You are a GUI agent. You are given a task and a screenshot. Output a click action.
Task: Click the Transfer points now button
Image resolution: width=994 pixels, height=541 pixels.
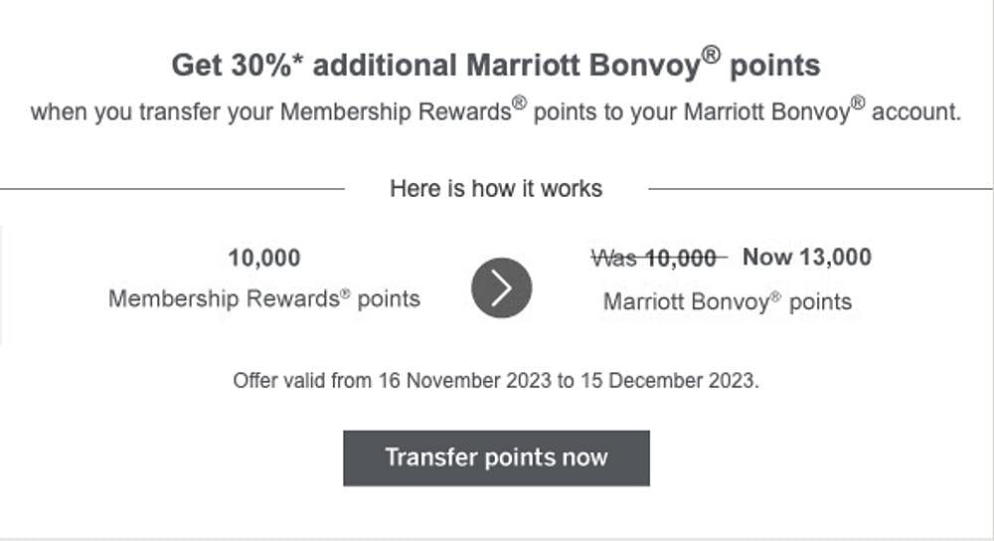tap(496, 457)
